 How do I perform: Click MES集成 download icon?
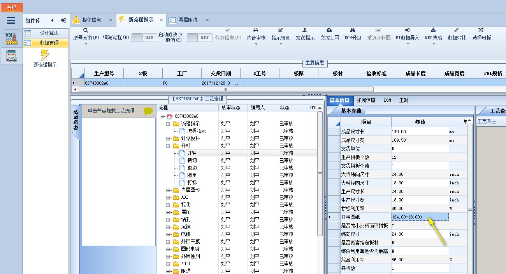click(x=433, y=30)
